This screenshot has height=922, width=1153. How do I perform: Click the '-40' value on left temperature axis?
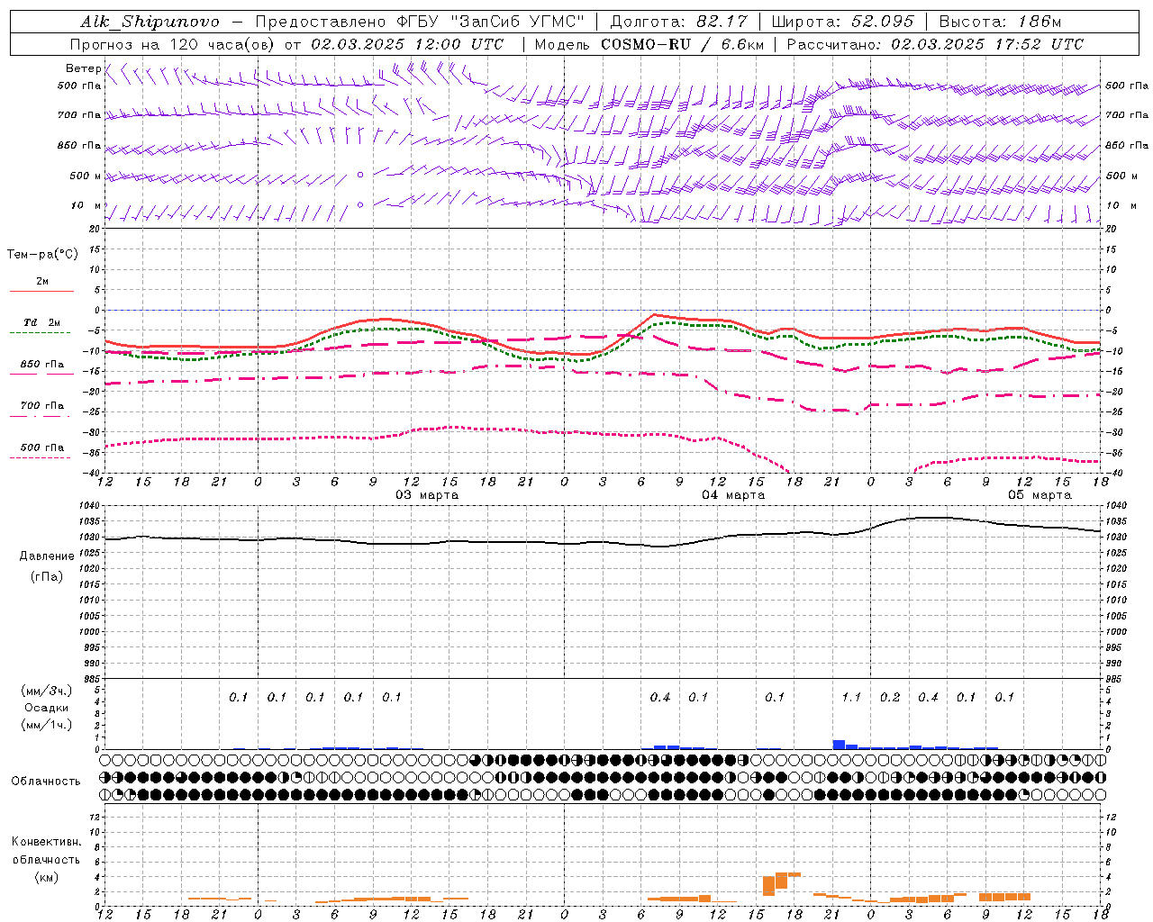pyautogui.click(x=93, y=474)
